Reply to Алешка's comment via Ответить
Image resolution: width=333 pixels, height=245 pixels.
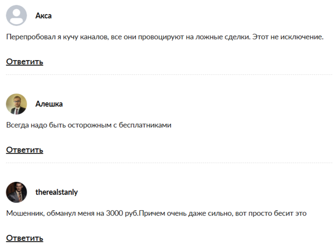[25, 150]
